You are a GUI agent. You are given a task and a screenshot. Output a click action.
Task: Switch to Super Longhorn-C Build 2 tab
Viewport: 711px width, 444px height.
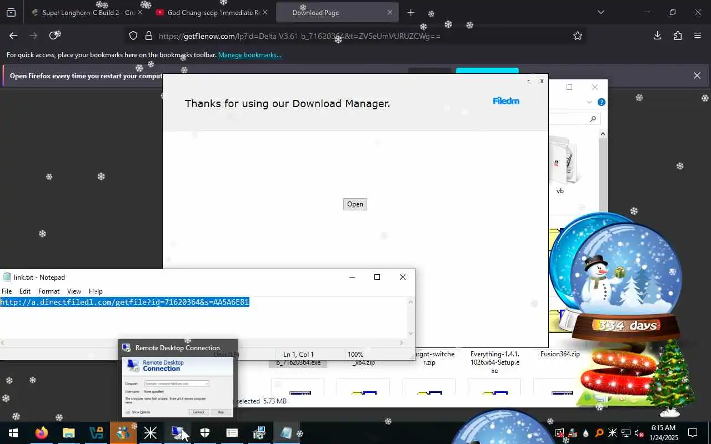tap(87, 12)
